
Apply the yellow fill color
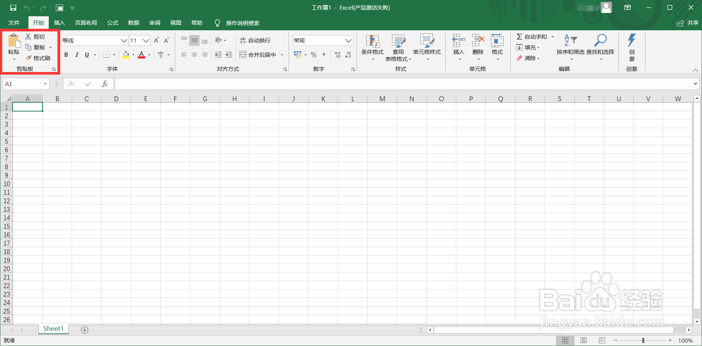[126, 55]
